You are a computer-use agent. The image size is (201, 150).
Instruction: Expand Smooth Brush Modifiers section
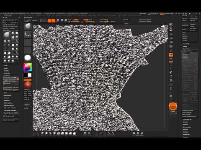tap(11, 113)
